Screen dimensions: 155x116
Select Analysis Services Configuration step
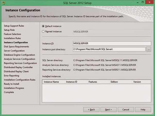point(20,59)
